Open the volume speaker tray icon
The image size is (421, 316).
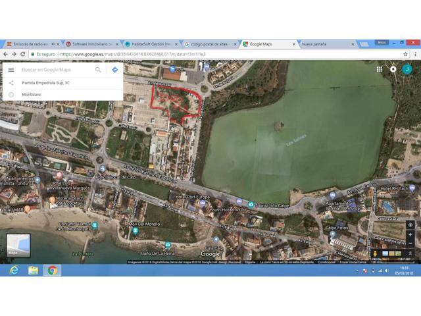pos(387,271)
